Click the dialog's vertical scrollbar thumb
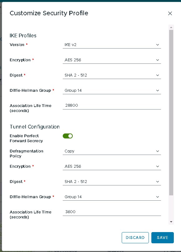Viewport: 181px width, 252px height. coord(171,113)
